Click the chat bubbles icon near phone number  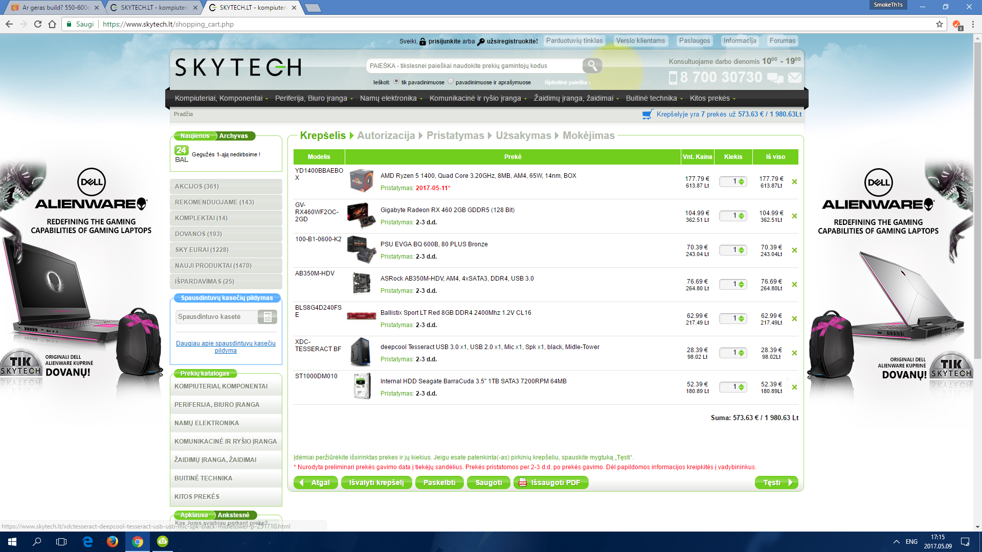tap(775, 78)
